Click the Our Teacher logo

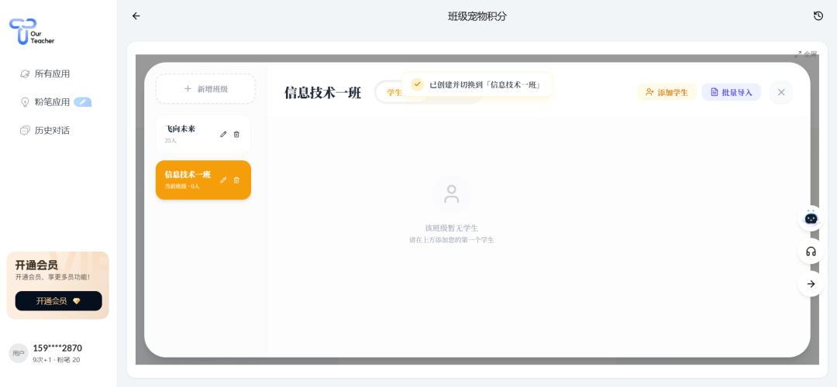click(32, 32)
